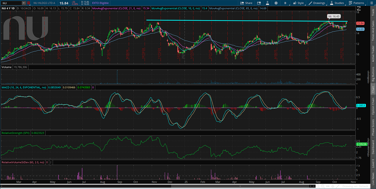This screenshot has height=189, width=376.
Task: Open the flask Edit Studies icon
Action: pyautogui.click(x=267, y=3)
